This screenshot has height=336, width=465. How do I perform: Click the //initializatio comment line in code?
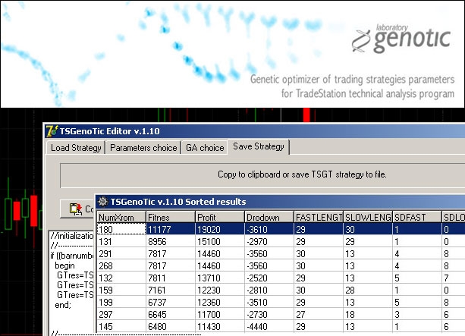click(x=72, y=236)
